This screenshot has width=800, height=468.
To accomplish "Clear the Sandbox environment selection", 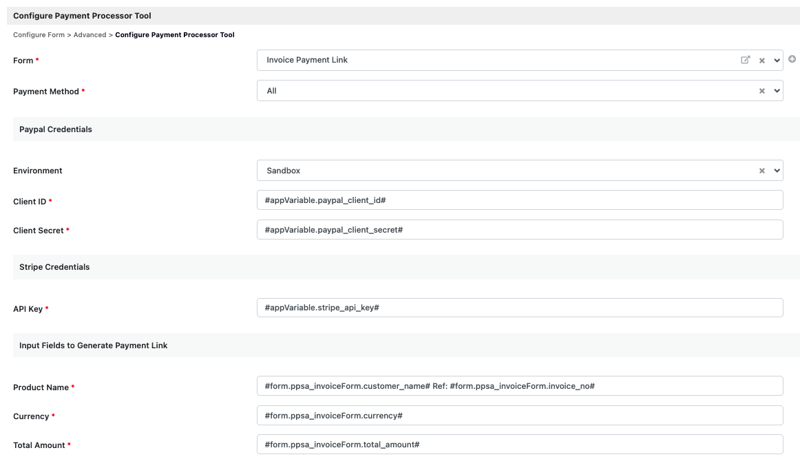I will click(x=762, y=171).
